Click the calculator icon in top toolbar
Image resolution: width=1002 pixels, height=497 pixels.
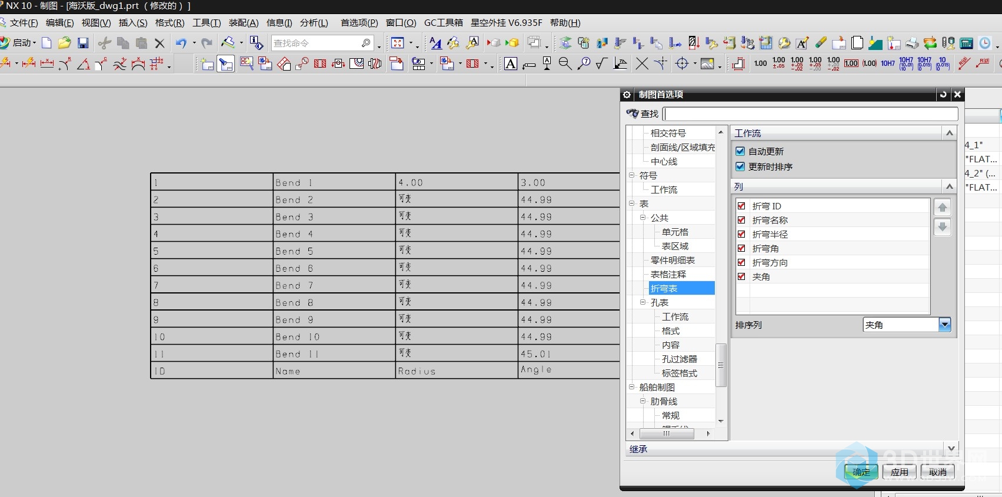pos(967,43)
